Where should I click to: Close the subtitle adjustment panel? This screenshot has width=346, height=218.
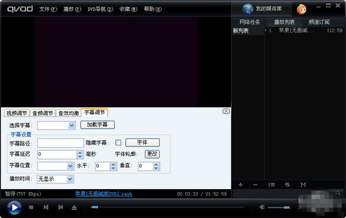point(225,111)
